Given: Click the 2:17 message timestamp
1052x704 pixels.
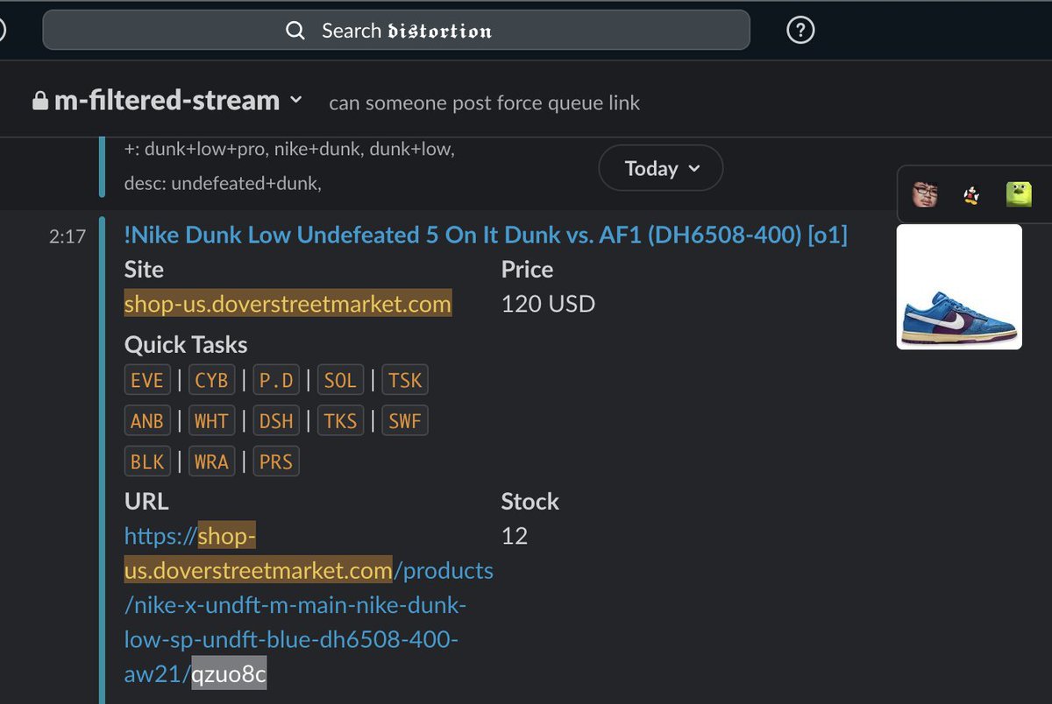Looking at the screenshot, I should pos(68,236).
